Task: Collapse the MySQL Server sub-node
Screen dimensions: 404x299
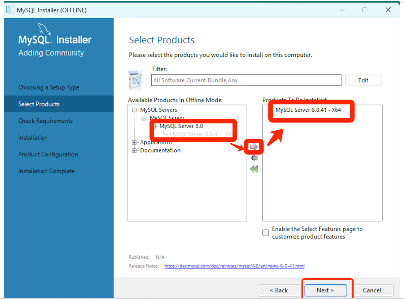Action: point(144,118)
